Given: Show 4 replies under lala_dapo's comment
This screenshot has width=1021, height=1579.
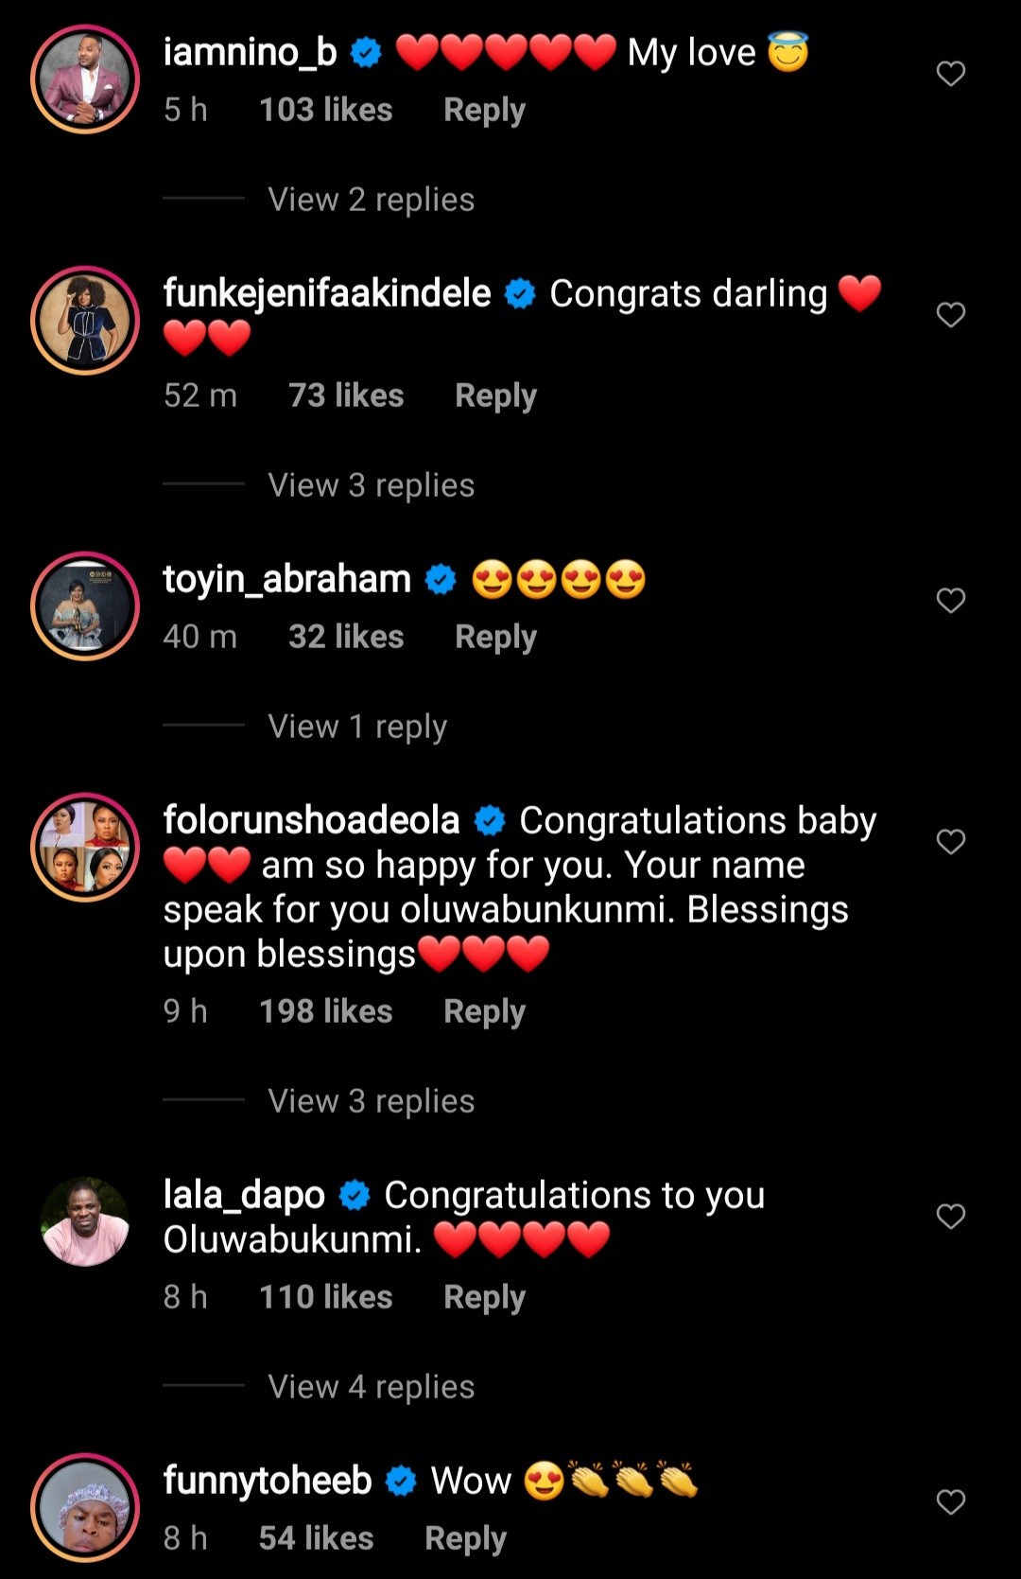Looking at the screenshot, I should [x=371, y=1387].
